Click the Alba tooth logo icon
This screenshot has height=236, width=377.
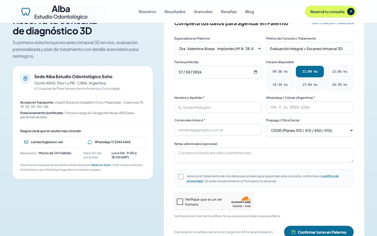pos(26,12)
